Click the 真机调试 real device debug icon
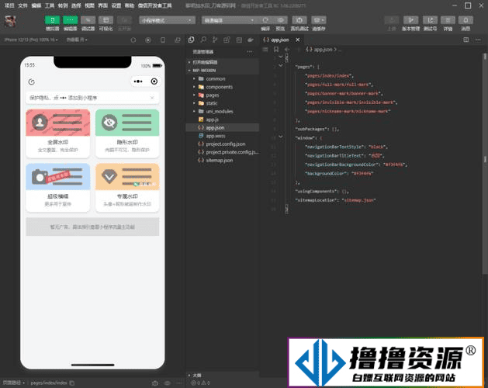This screenshot has width=488, height=388. coord(299,20)
